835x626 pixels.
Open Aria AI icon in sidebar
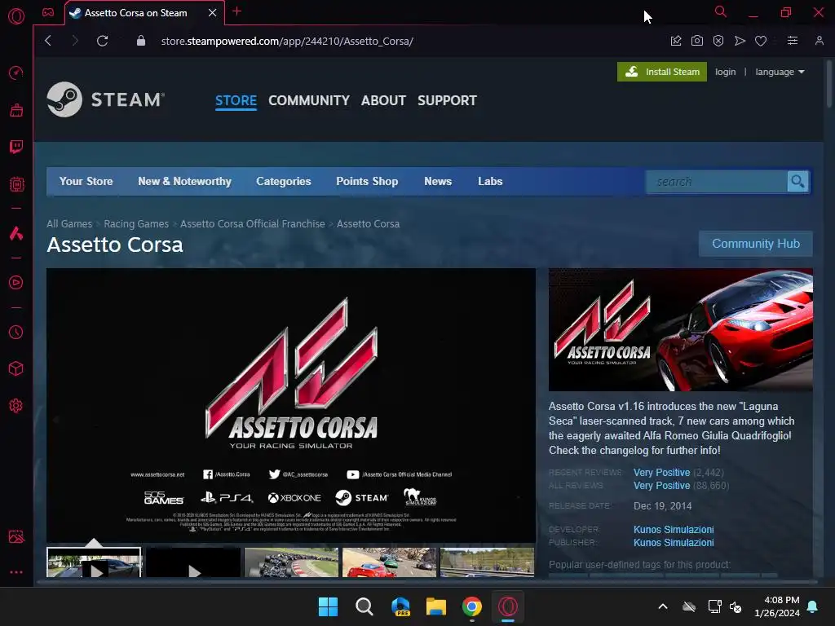pyautogui.click(x=16, y=233)
